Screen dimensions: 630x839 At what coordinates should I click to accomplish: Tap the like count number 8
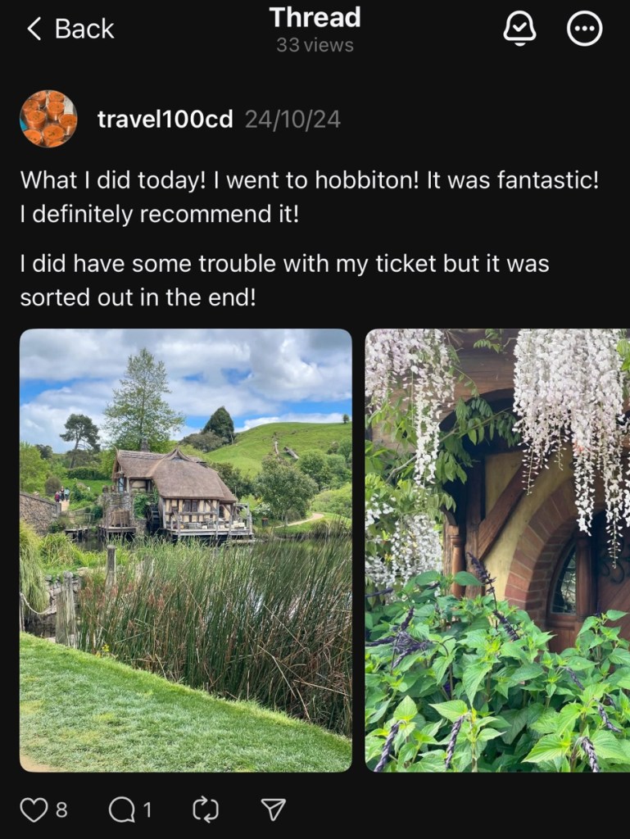(61, 810)
